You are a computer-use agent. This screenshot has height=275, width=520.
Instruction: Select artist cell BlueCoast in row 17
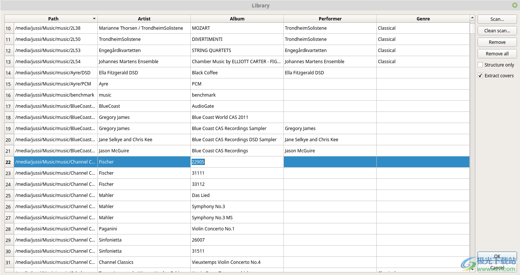pyautogui.click(x=144, y=106)
